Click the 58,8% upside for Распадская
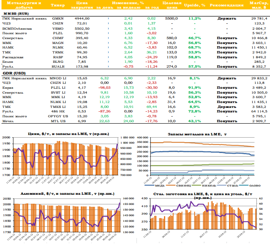Image resolution: width=270 pixels, height=244 pixels. pyautogui.click(x=194, y=57)
